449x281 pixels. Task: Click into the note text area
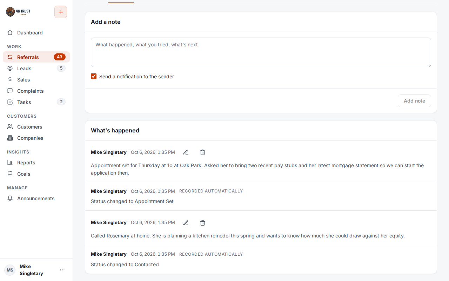261,52
